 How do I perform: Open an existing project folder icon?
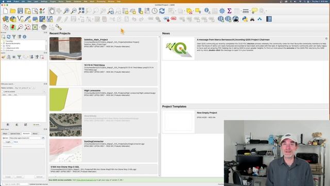13,11
